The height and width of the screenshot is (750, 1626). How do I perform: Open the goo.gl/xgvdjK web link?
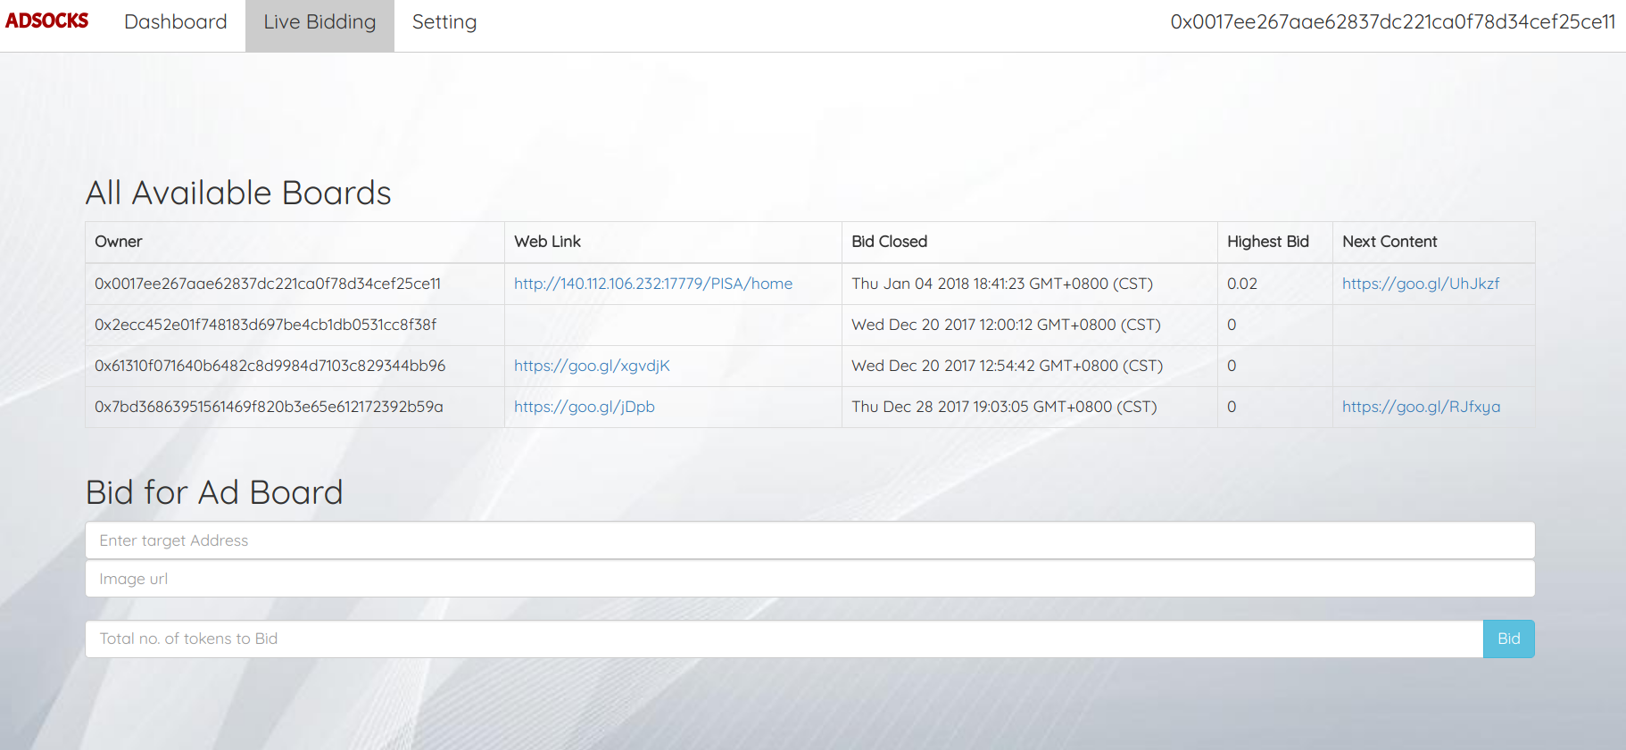click(x=592, y=366)
